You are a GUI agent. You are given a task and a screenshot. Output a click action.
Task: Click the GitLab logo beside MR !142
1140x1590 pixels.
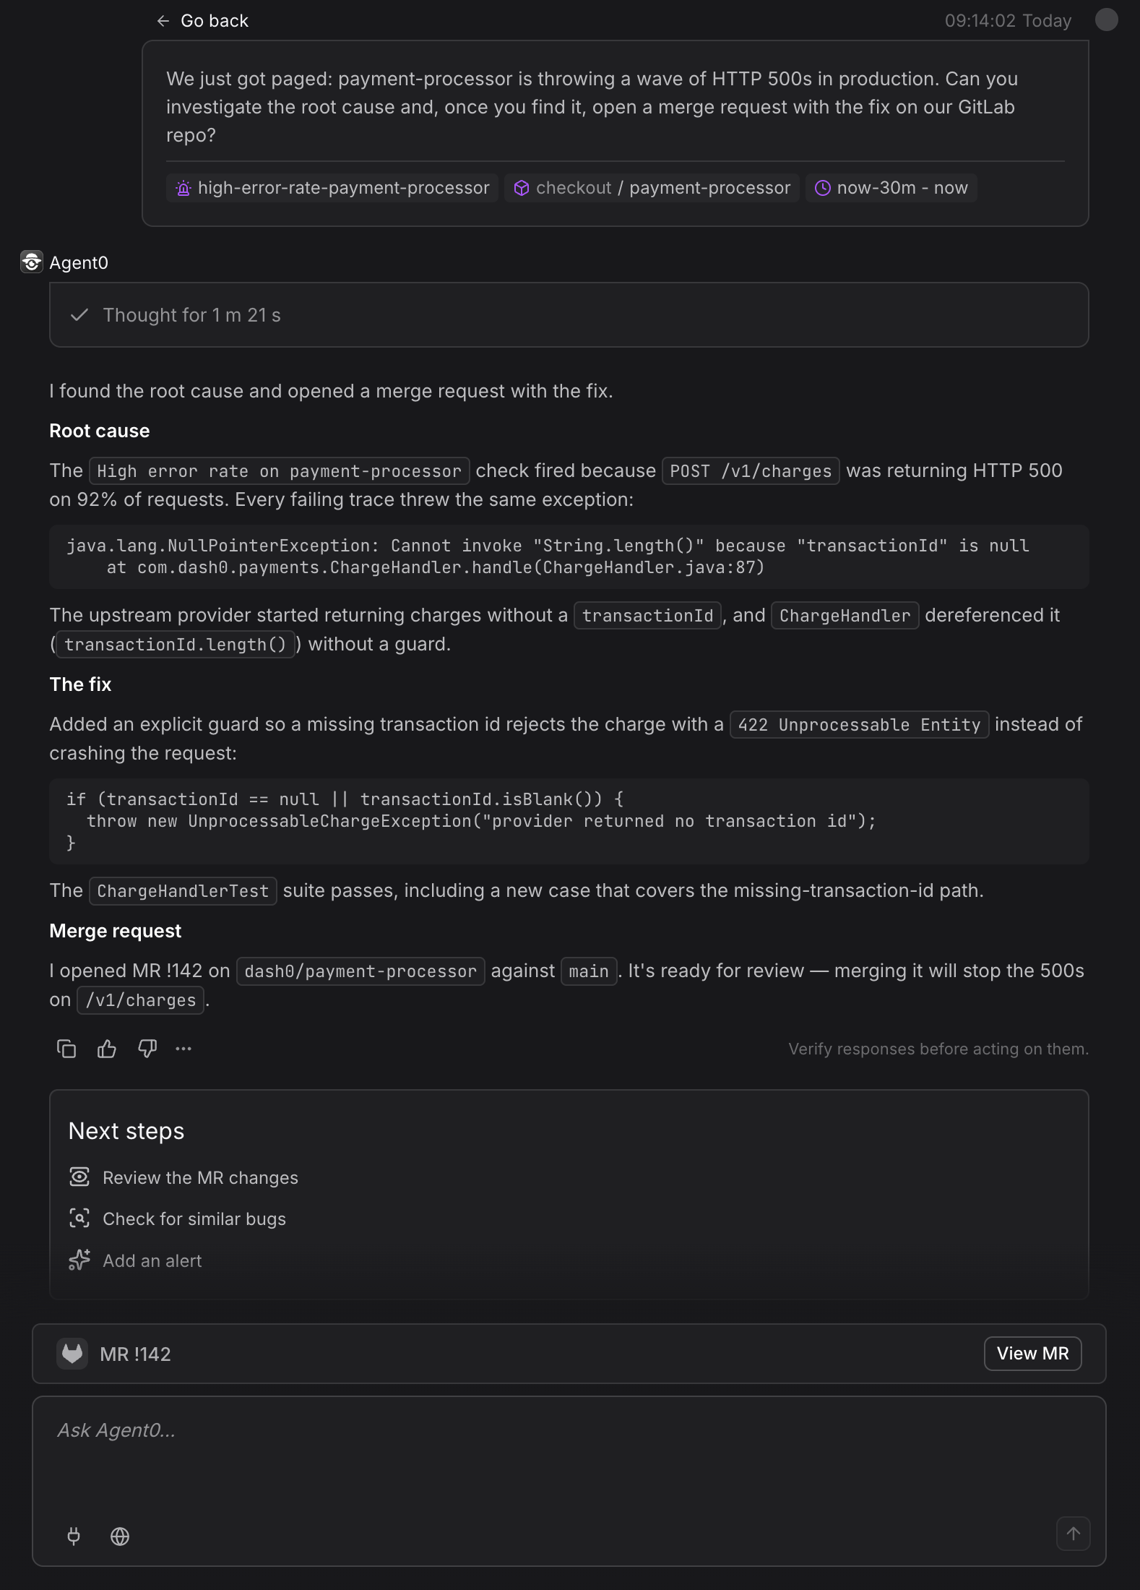point(72,1354)
